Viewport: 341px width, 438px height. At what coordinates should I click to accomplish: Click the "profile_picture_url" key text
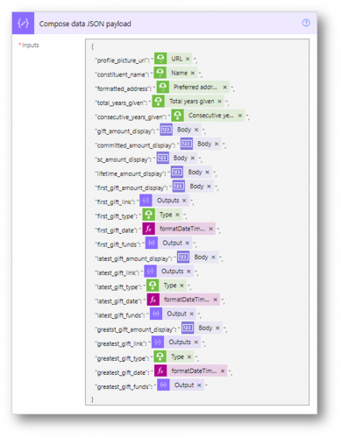tap(123, 60)
